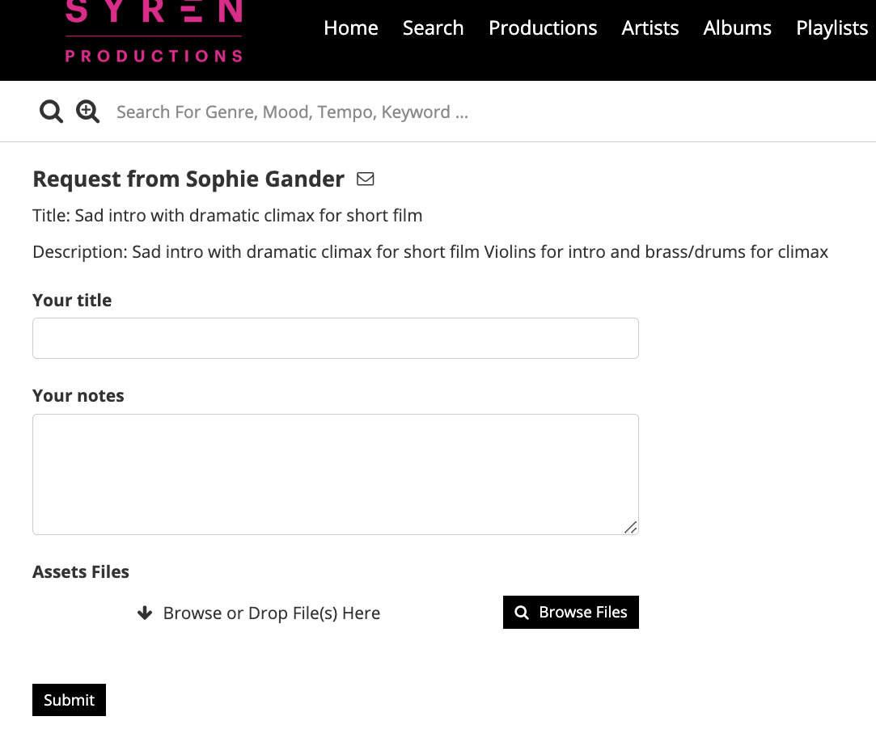Click inside the Your notes textarea

click(336, 474)
